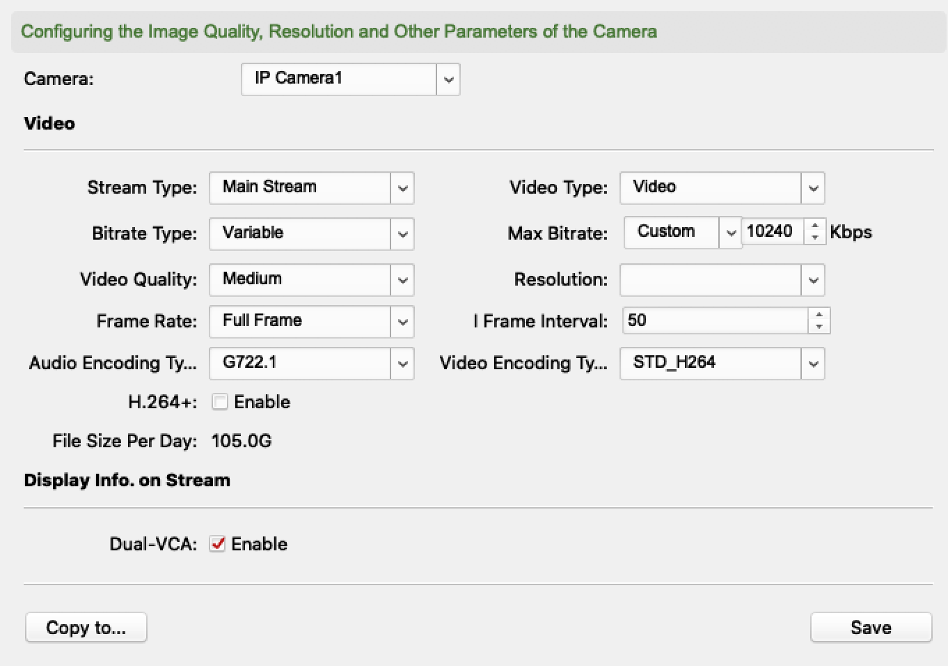948x666 pixels.
Task: Open the Video Type dropdown
Action: point(813,188)
